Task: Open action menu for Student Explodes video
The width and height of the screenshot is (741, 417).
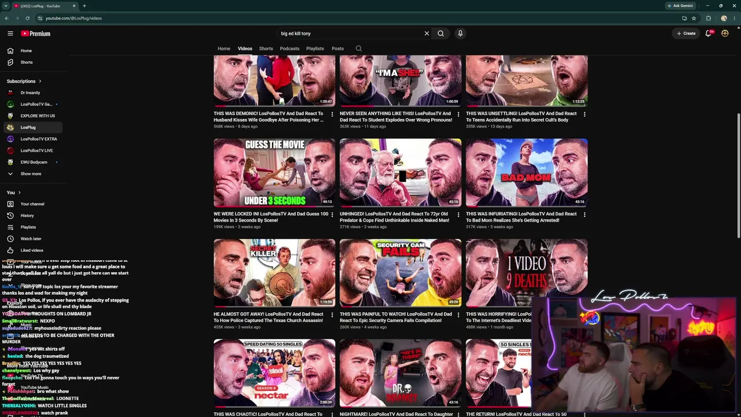Action: (458, 114)
